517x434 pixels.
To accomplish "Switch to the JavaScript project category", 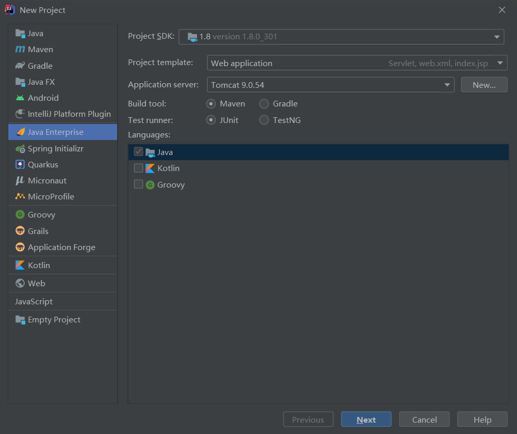I will [x=34, y=302].
